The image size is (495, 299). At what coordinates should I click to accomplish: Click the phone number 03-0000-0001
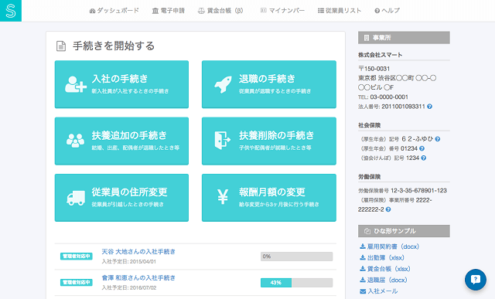point(389,97)
